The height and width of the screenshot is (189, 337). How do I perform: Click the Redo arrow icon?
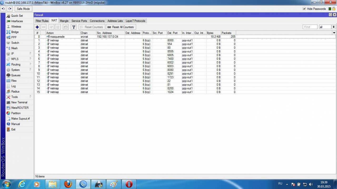(10, 9)
